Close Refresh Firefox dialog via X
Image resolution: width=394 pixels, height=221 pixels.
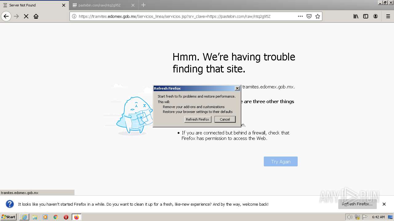coord(237,88)
